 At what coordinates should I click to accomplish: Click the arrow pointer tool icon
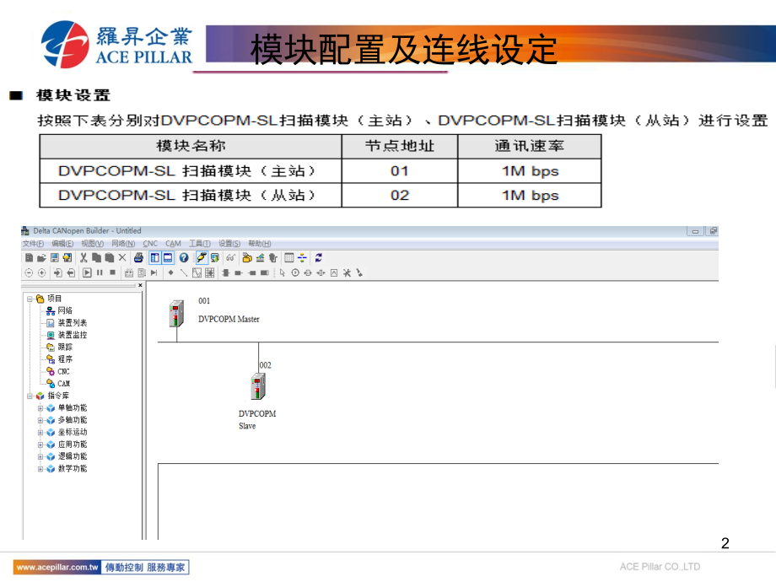tap(283, 272)
